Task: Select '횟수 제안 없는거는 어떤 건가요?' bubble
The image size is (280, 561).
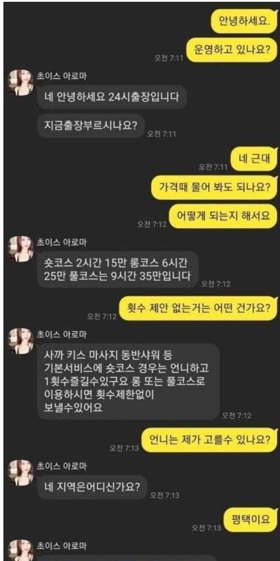Action: (x=199, y=307)
